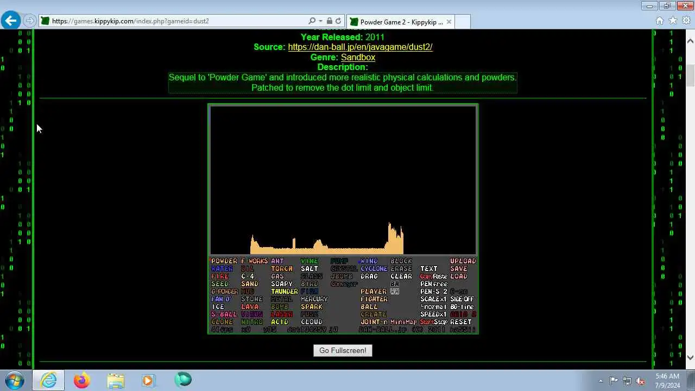Select the FIGHTER object
The height and width of the screenshot is (391, 695).
click(x=374, y=299)
